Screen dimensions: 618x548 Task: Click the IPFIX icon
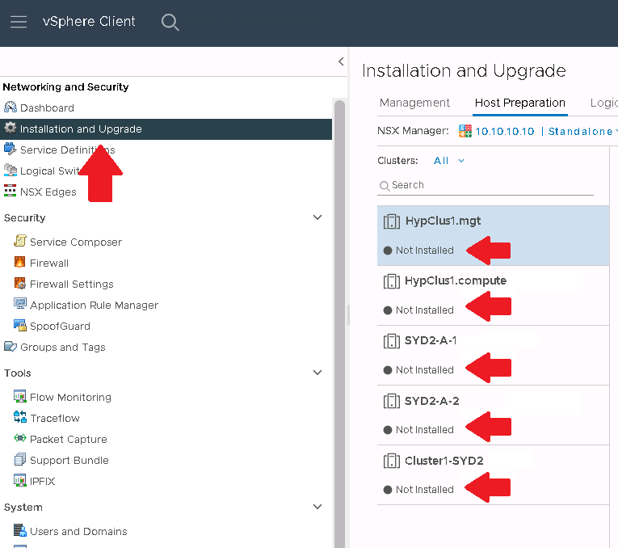point(20,480)
